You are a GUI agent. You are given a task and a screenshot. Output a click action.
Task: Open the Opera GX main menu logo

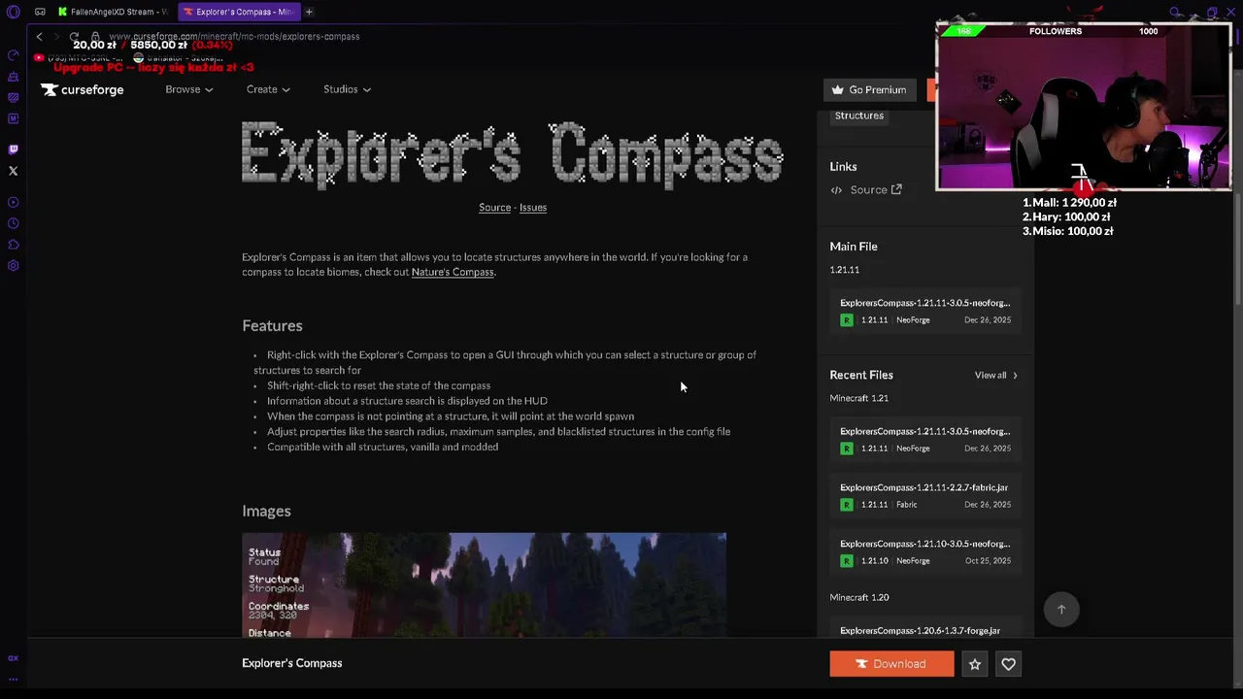point(13,12)
